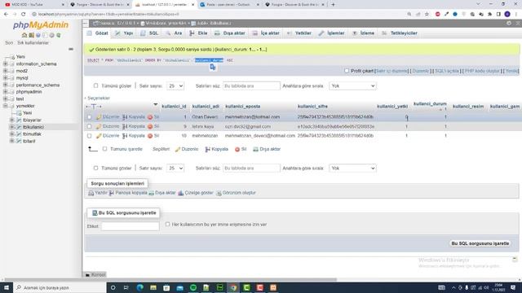Image resolution: width=522 pixels, height=293 pixels.
Task: Click the printer icon next to Yazdır
Action: pyautogui.click(x=91, y=193)
